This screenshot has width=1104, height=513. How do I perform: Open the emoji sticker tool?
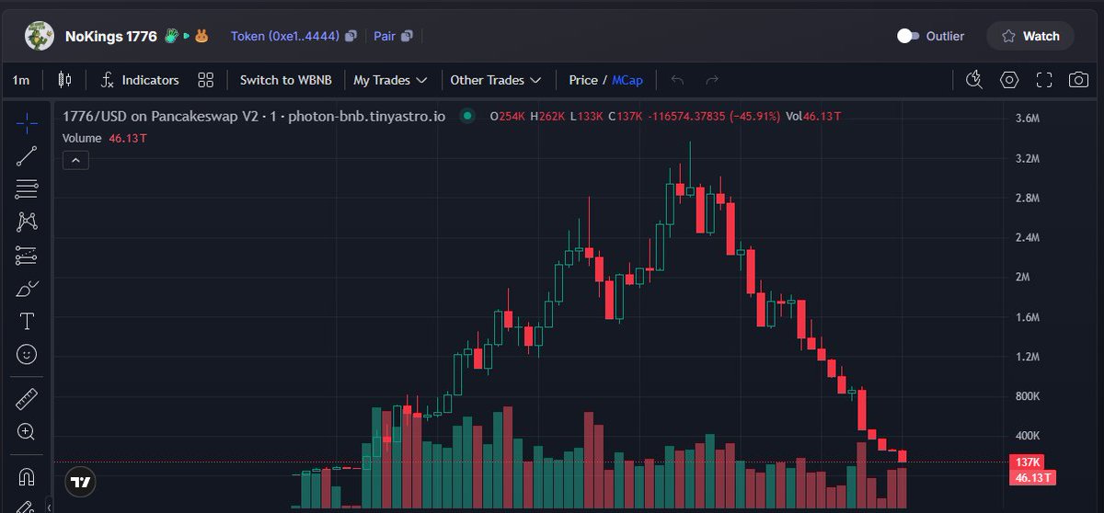(x=27, y=354)
